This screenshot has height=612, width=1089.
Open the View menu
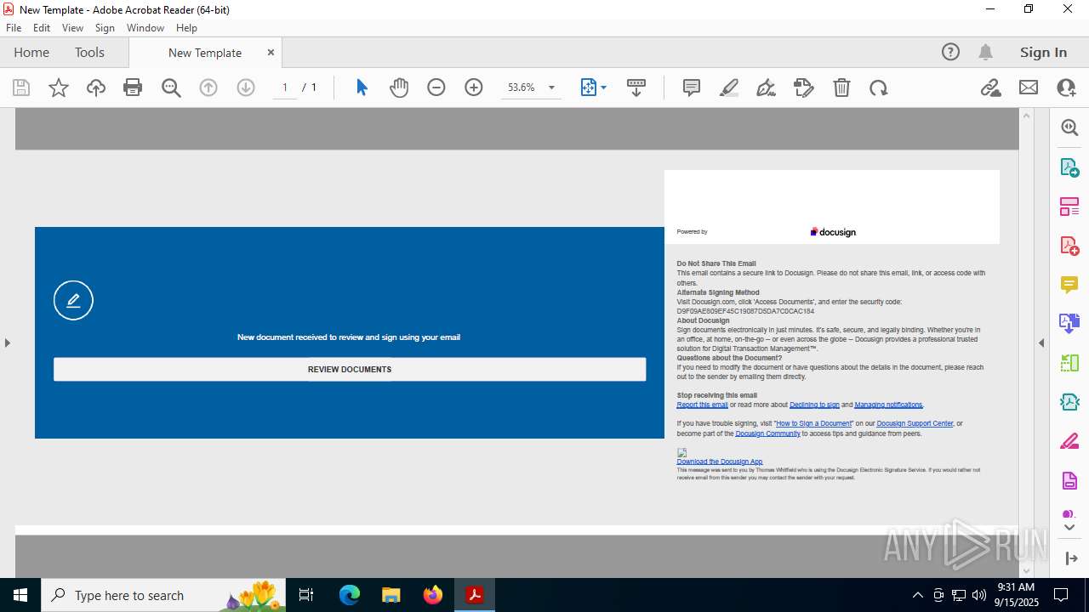73,28
